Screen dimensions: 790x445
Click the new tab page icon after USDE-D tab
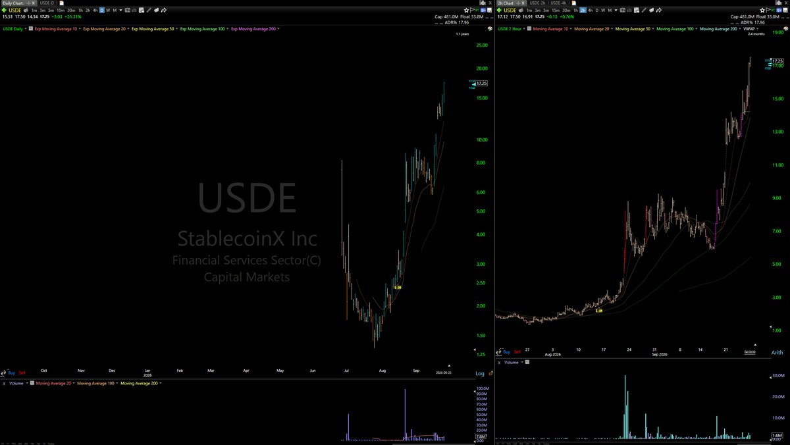pyautogui.click(x=62, y=3)
